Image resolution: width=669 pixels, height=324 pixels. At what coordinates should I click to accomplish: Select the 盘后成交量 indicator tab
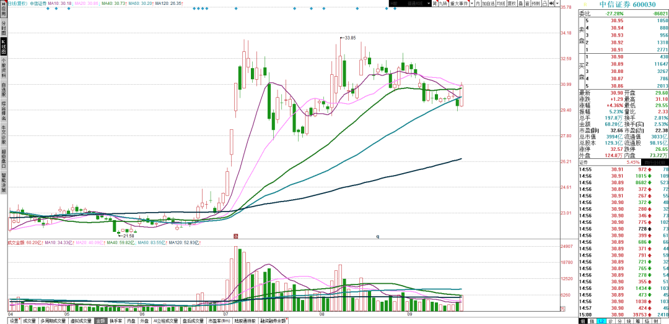tap(193, 320)
